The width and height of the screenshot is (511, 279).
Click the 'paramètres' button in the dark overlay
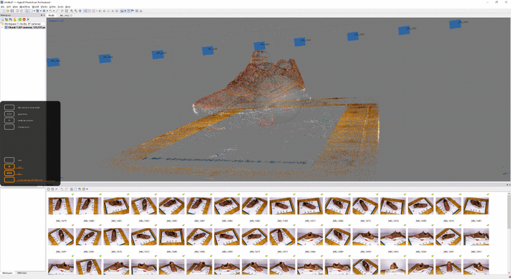pyautogui.click(x=9, y=114)
